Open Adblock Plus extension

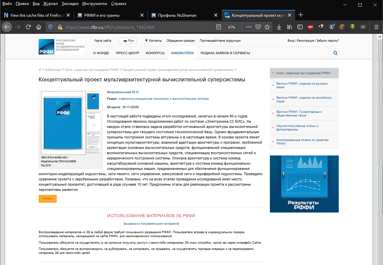[x=311, y=27]
